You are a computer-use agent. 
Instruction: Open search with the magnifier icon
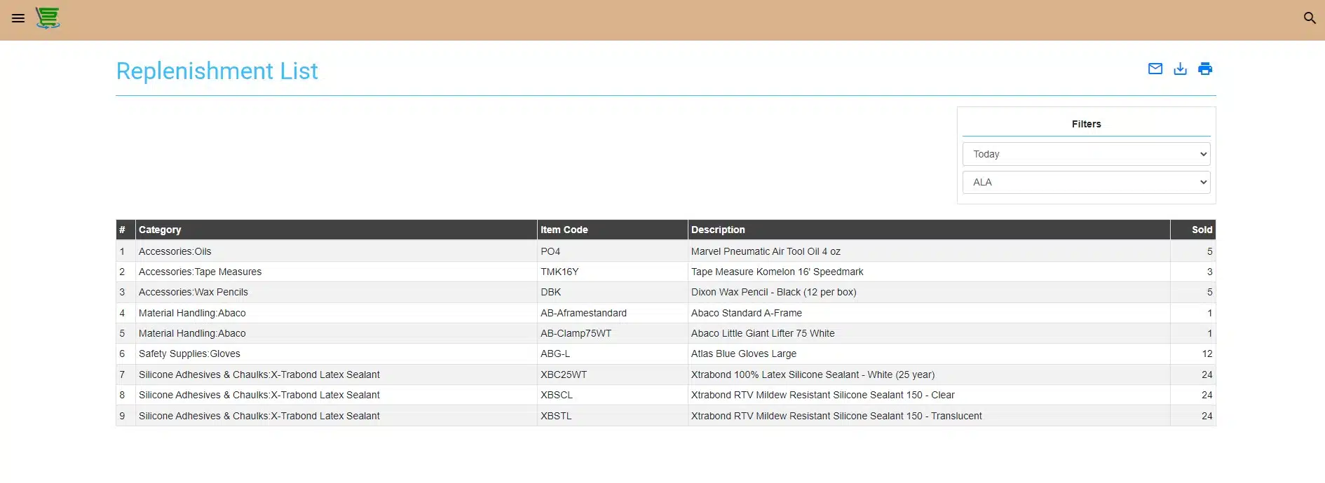[1309, 18]
